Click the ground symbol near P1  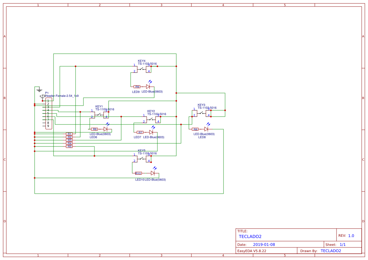[x=39, y=90]
